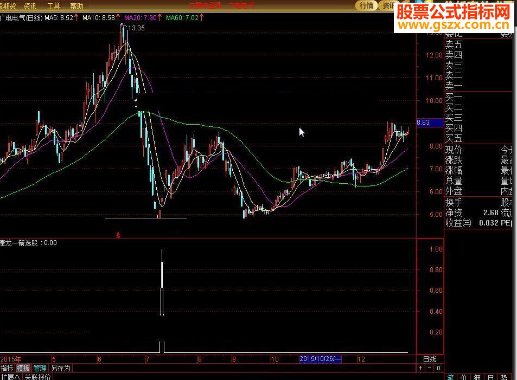Image resolution: width=517 pixels, height=380 pixels.
Task: Select the 卖五 order row
Action: point(454,44)
